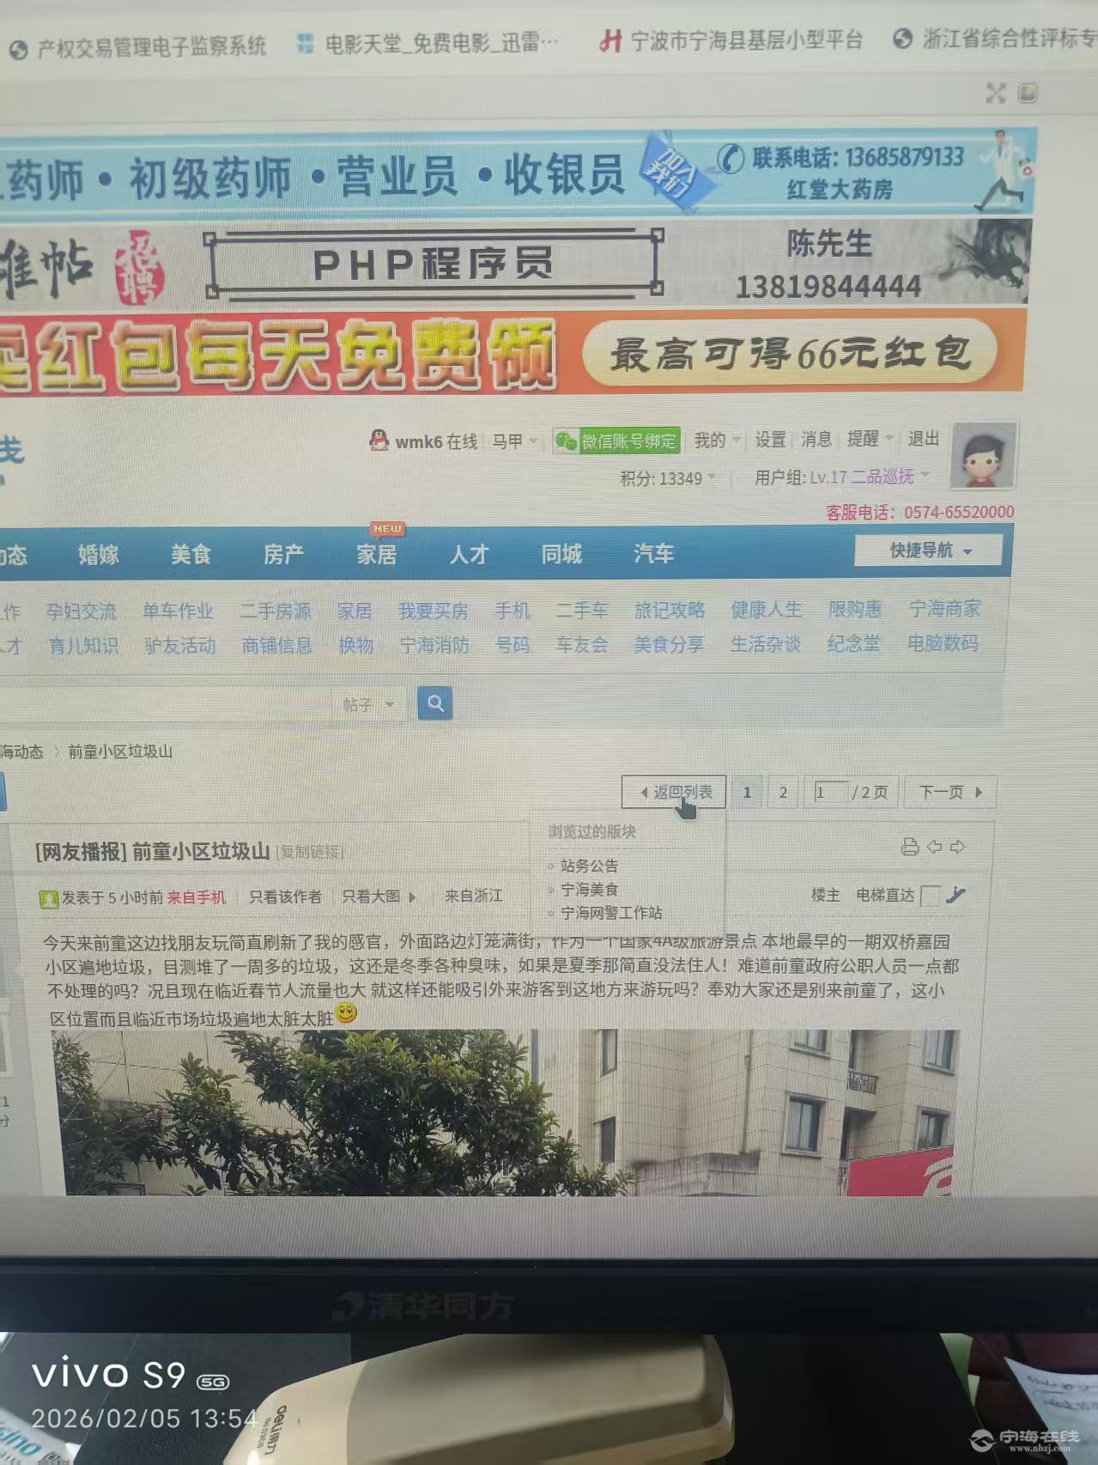Click the printer icon above the post
This screenshot has width=1098, height=1465.
(x=909, y=848)
